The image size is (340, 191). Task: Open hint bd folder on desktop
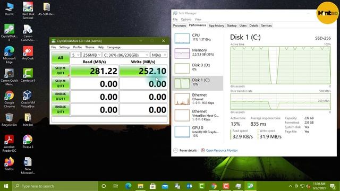point(28,119)
